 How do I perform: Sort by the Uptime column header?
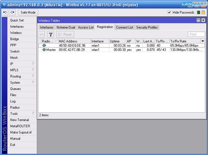tap(118, 41)
